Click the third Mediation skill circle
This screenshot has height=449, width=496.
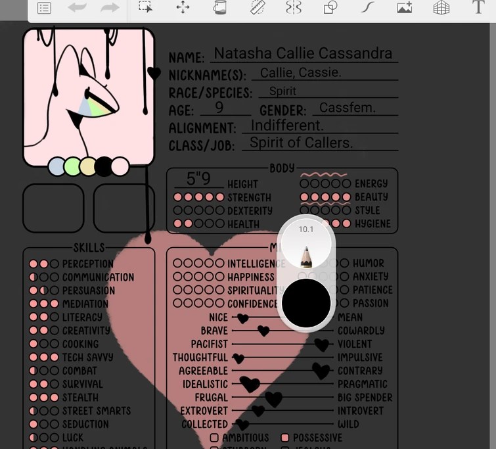pos(55,304)
